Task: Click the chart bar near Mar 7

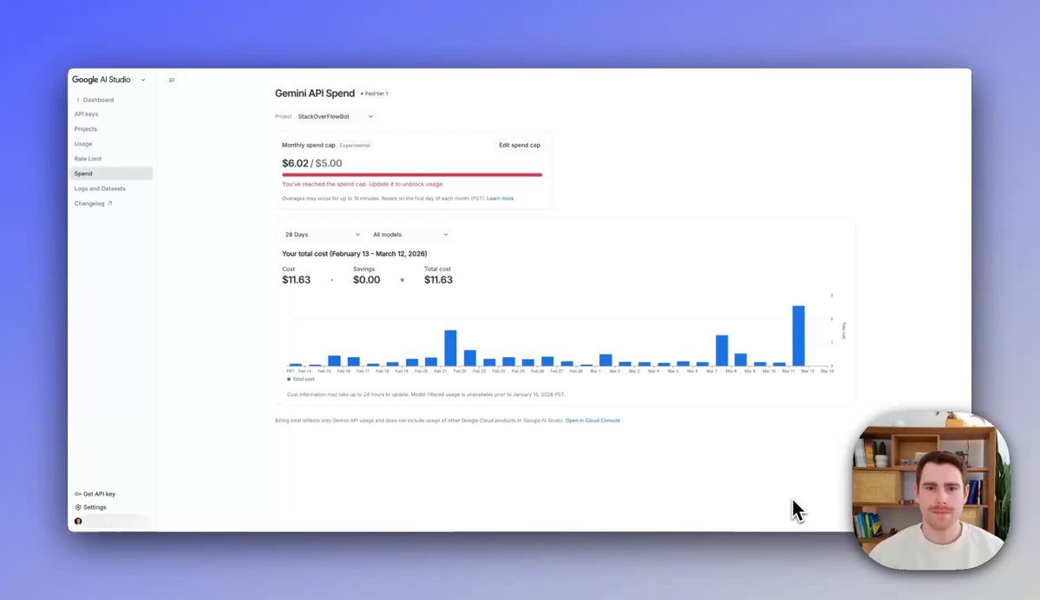Action: point(722,350)
